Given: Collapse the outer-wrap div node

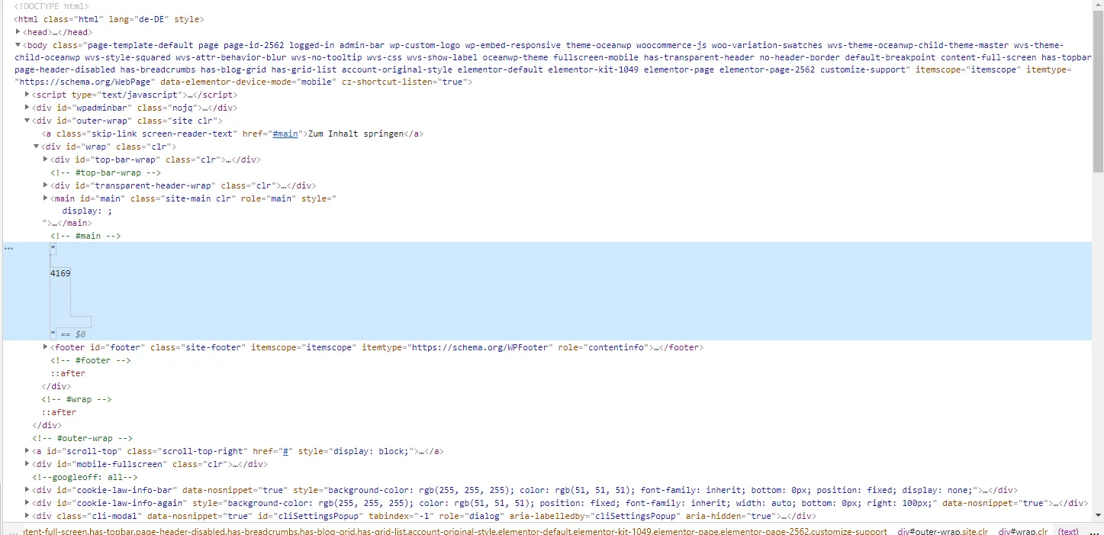Looking at the screenshot, I should click(x=27, y=121).
